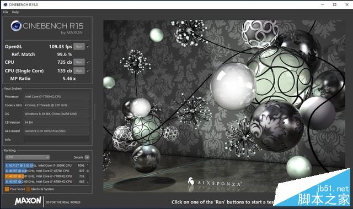Run the CPU benchmark test
This screenshot has height=209, width=353.
[x=79, y=62]
